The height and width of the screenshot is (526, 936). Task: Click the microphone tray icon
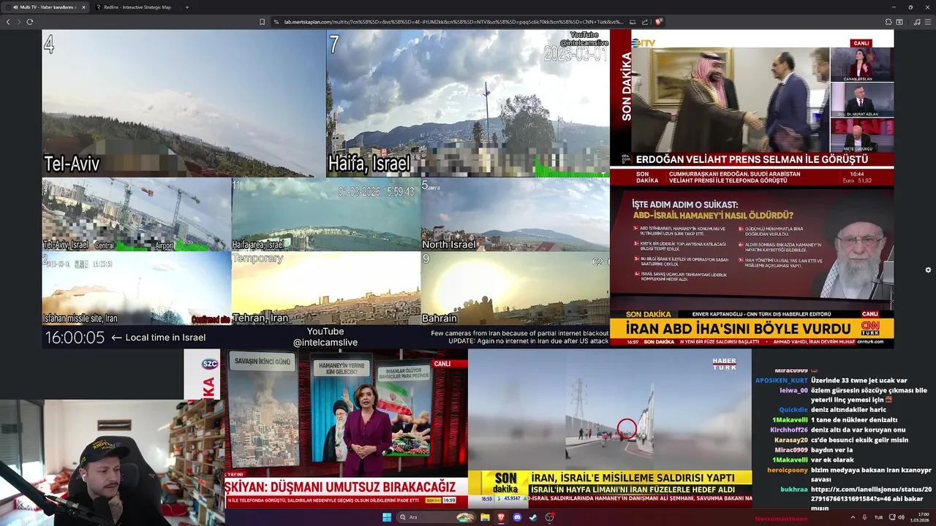click(865, 517)
